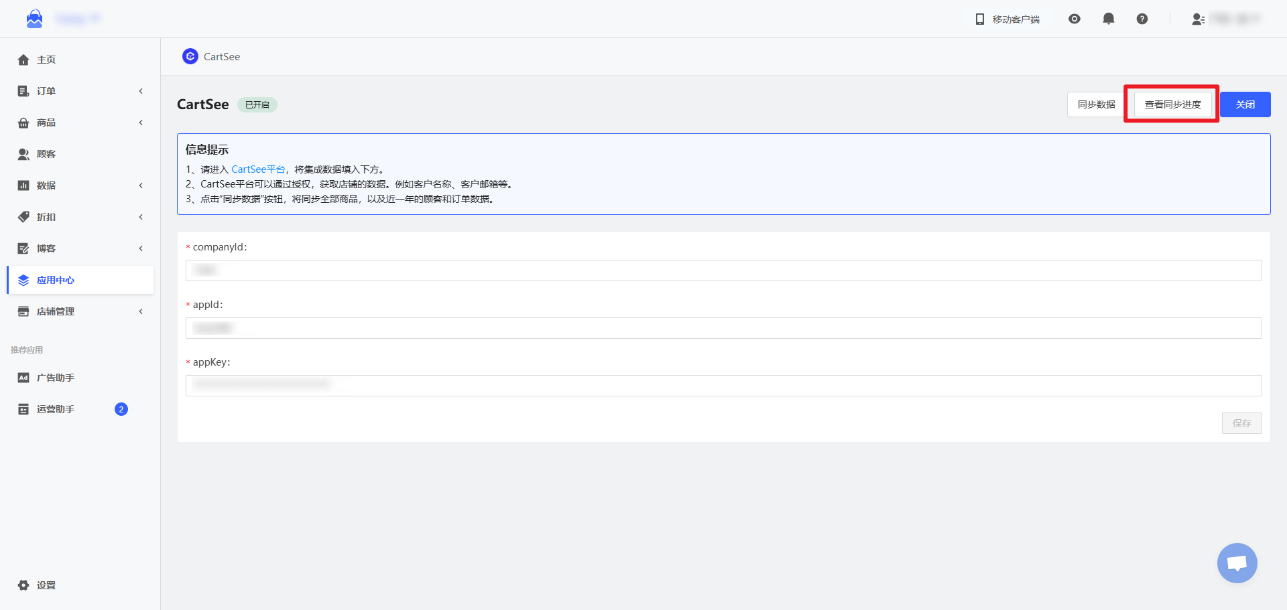Click the data (数据) chart icon

coord(23,185)
